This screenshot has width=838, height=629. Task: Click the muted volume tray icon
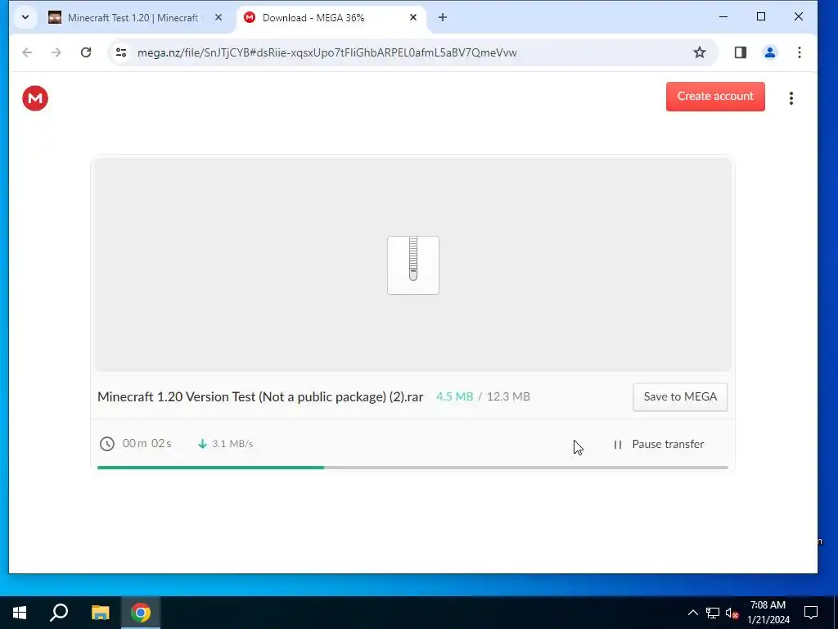[x=732, y=613]
